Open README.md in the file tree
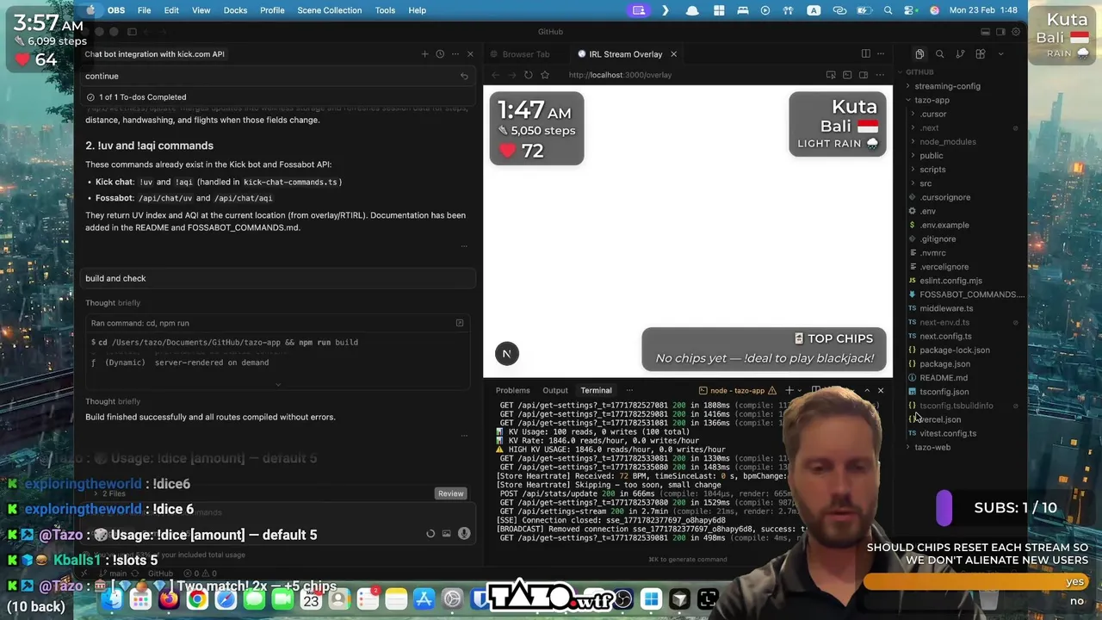Viewport: 1102px width, 620px height. click(x=944, y=378)
